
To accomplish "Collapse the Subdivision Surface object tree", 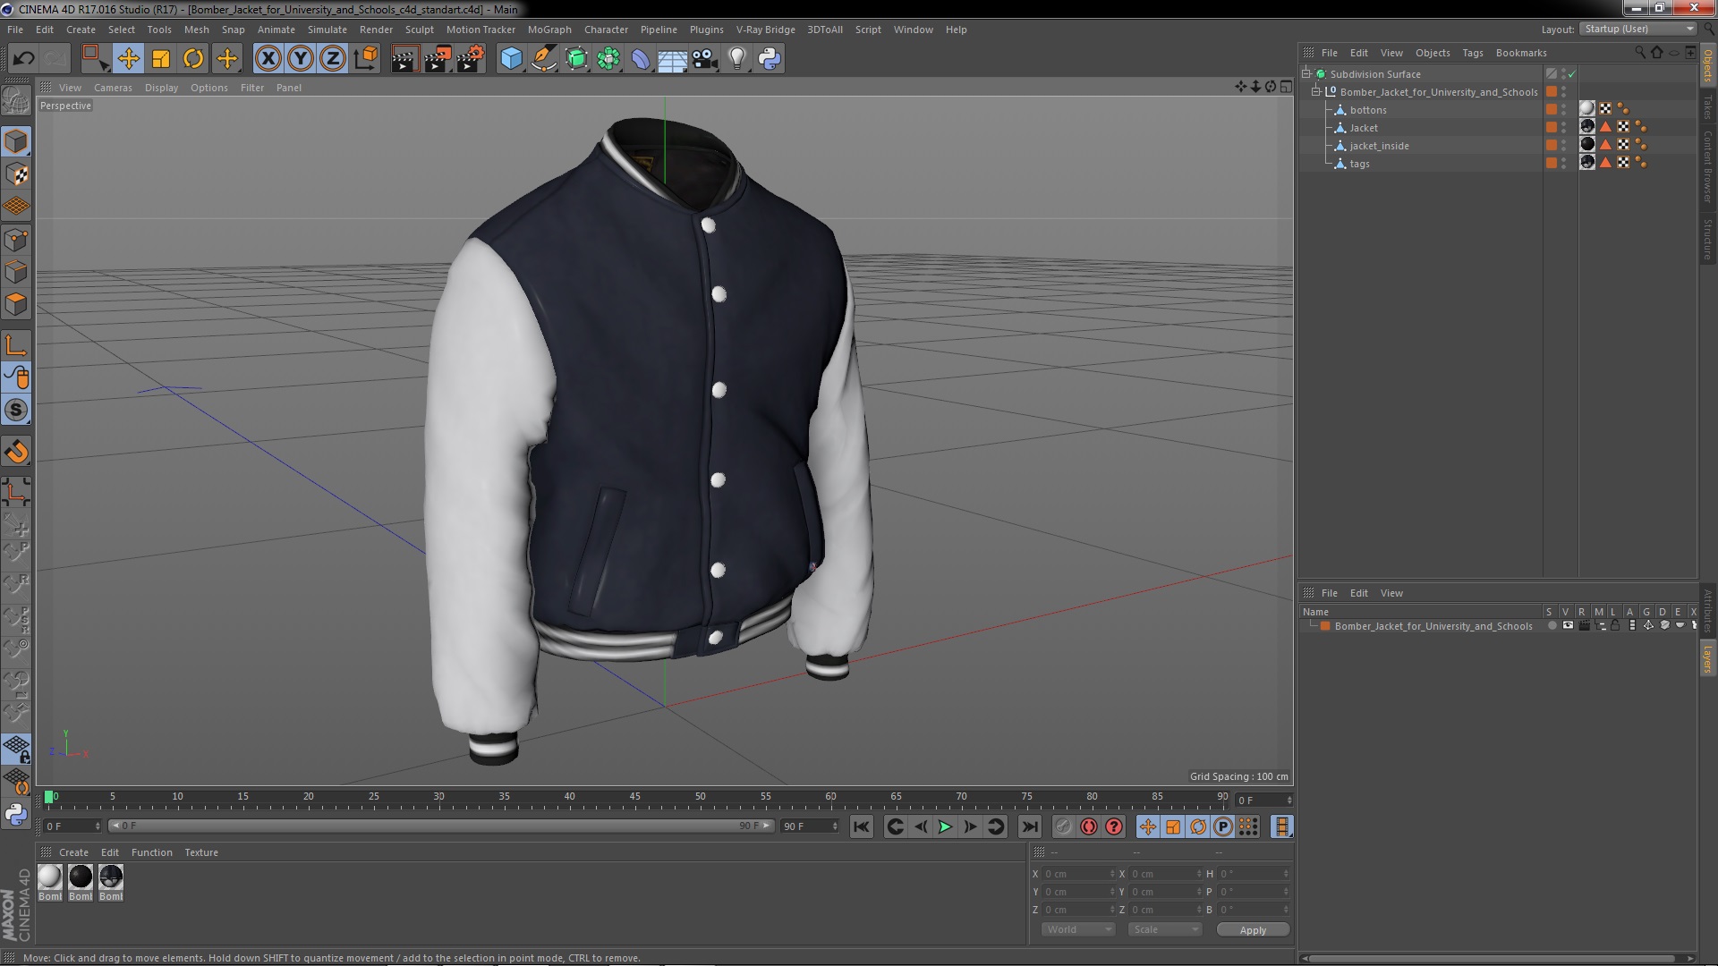I will point(1306,73).
